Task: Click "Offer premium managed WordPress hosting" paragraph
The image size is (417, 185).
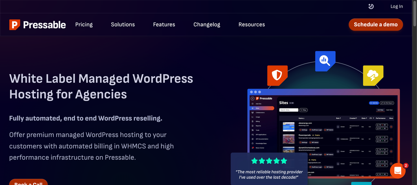Action: point(92,146)
